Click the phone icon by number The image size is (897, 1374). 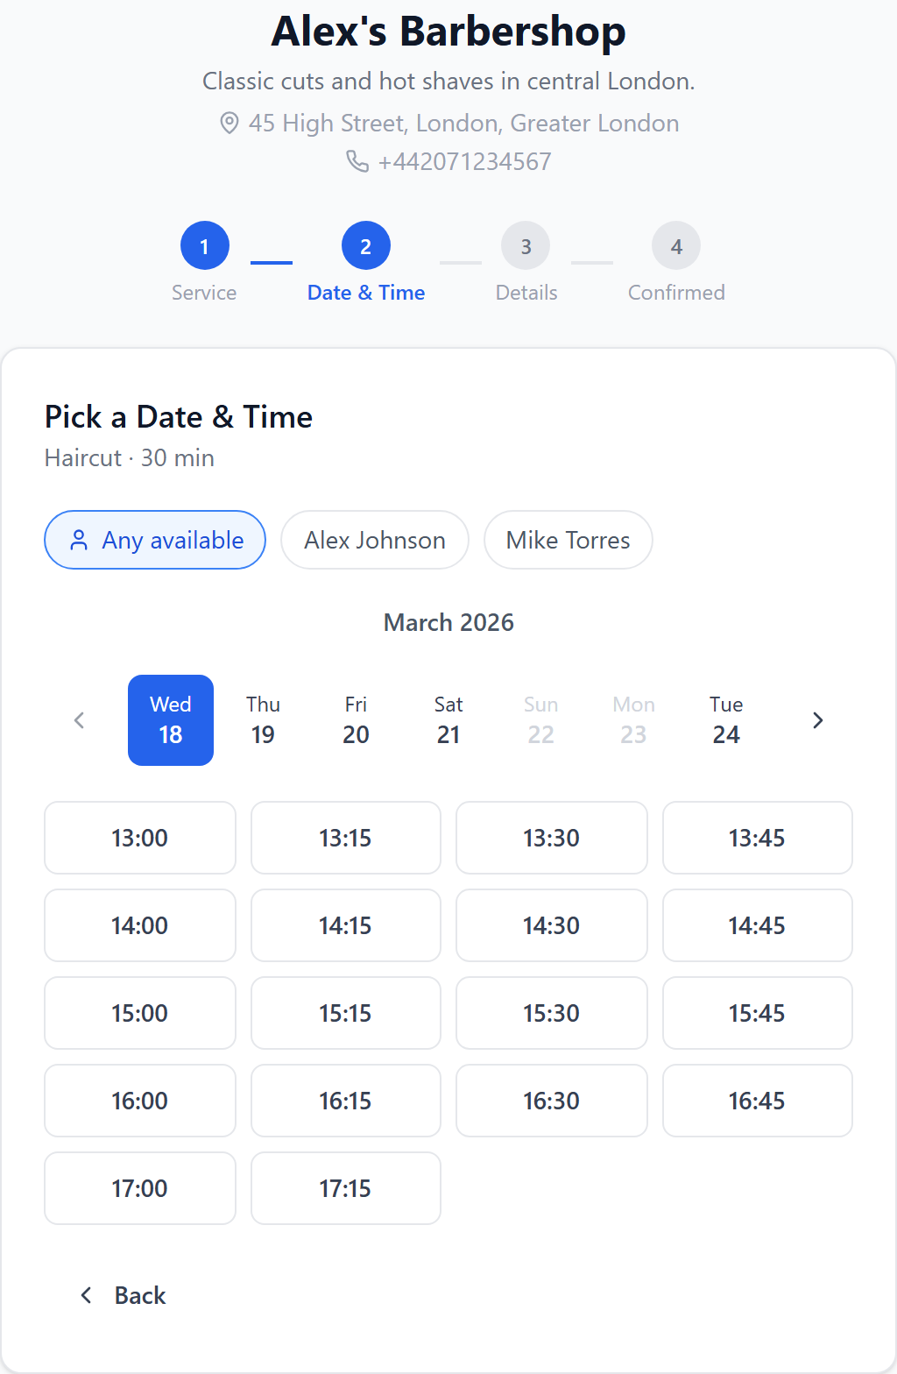357,161
